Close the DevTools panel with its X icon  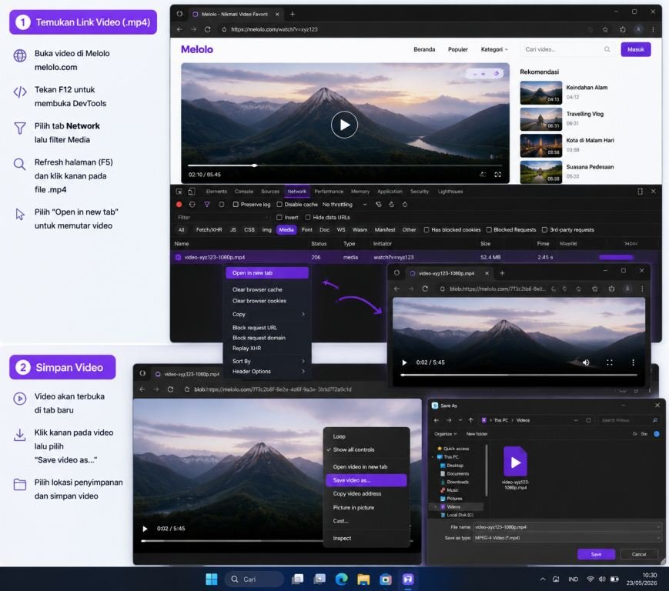point(653,192)
